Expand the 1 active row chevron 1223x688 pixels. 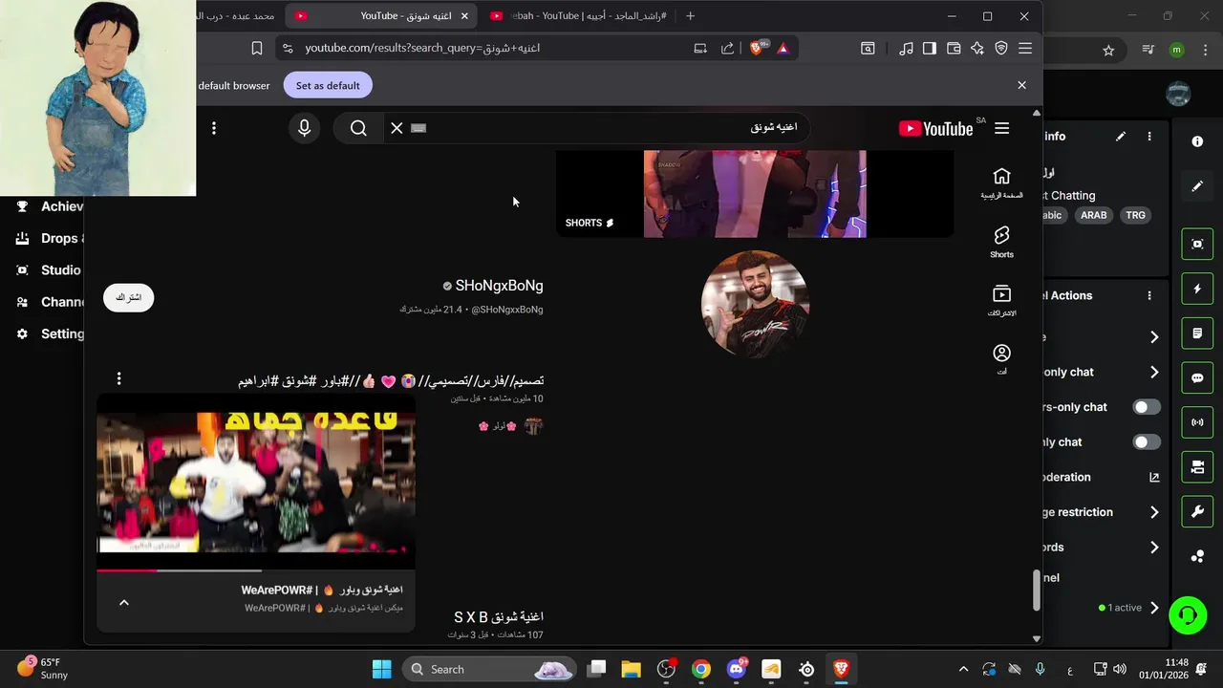pos(1154,608)
